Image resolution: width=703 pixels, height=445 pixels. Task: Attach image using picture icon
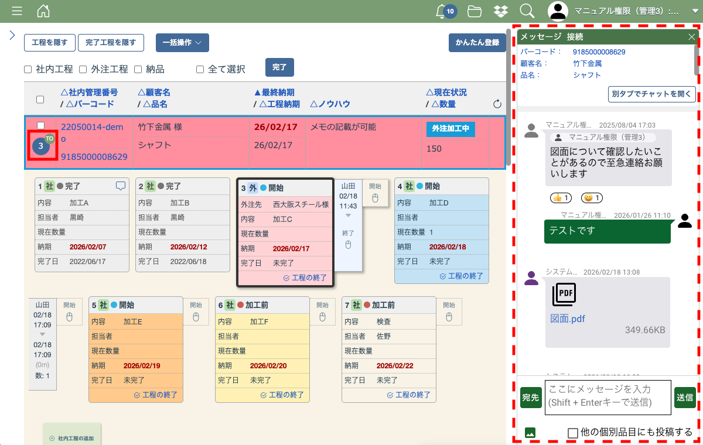(x=530, y=433)
